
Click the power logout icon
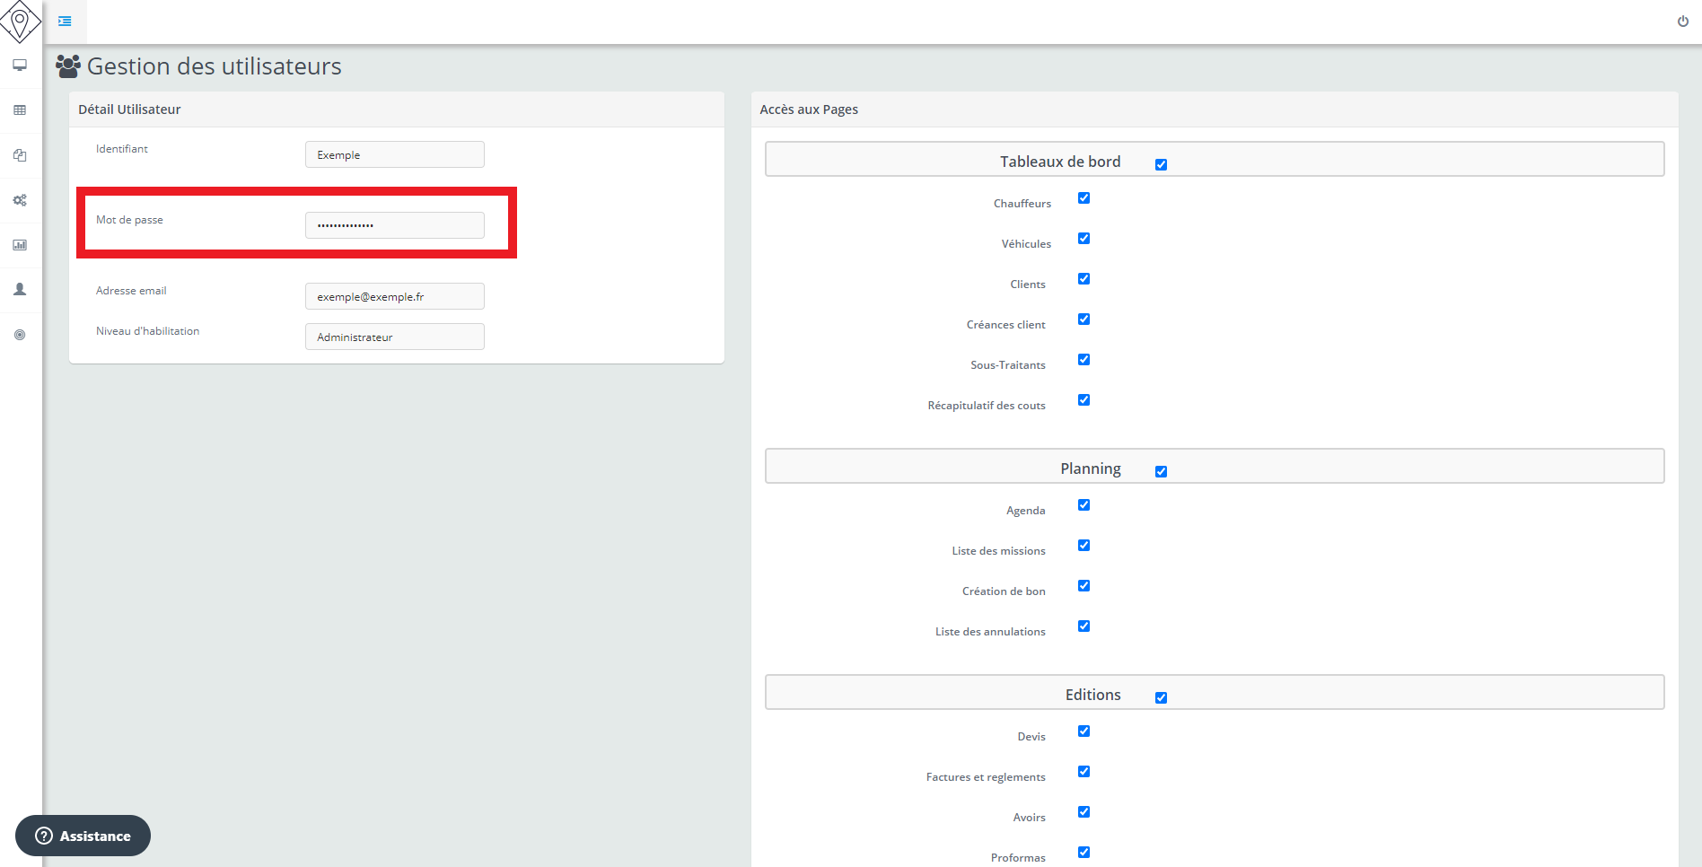(x=1682, y=22)
